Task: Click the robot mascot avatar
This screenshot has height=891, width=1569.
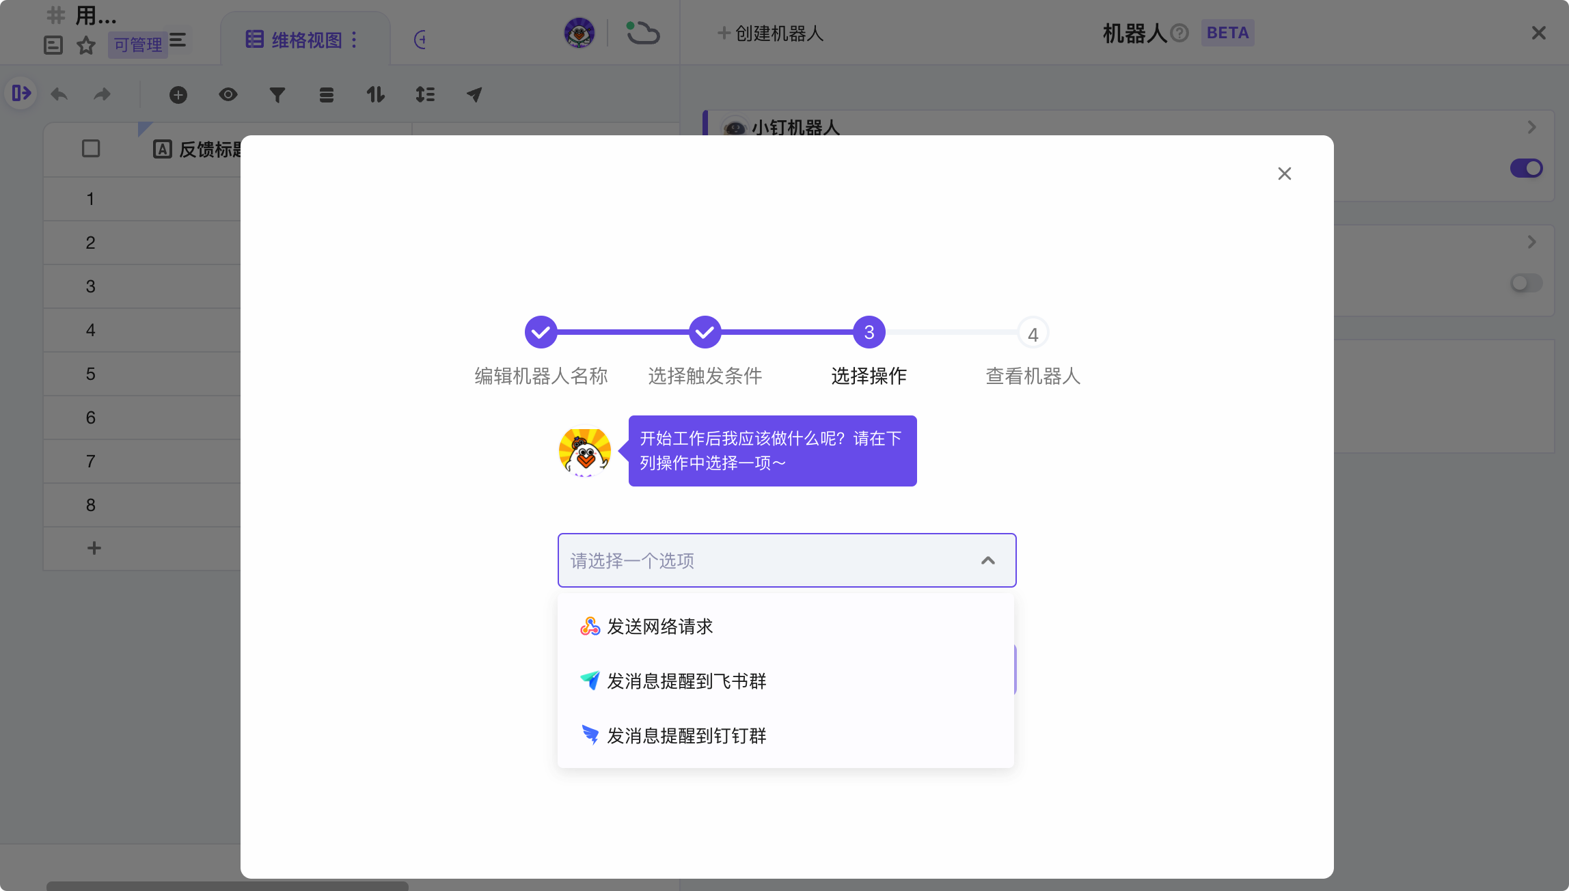Action: pos(585,452)
